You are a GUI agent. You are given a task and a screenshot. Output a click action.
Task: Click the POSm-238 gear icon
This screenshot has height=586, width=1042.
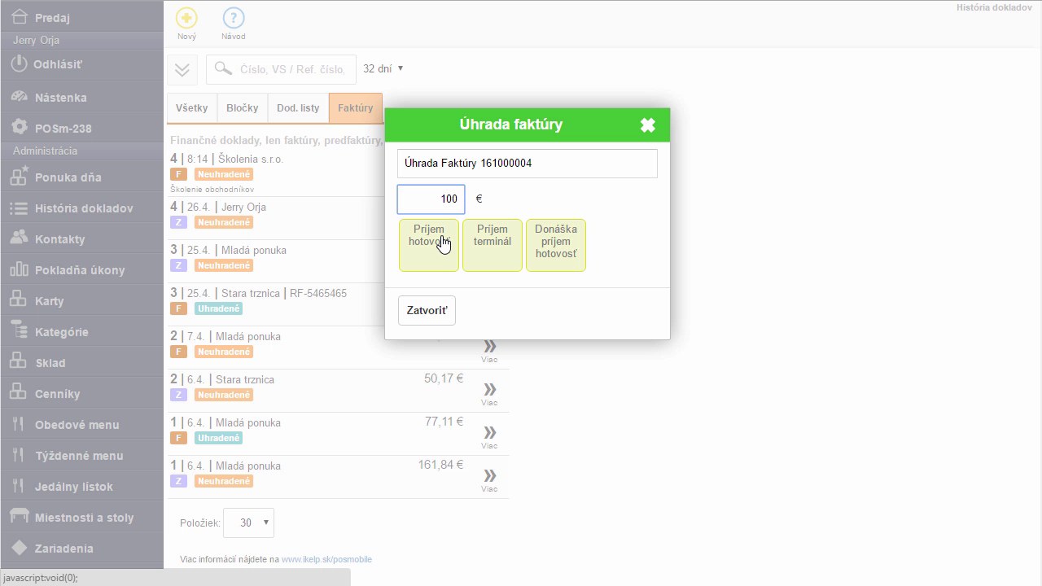point(20,128)
